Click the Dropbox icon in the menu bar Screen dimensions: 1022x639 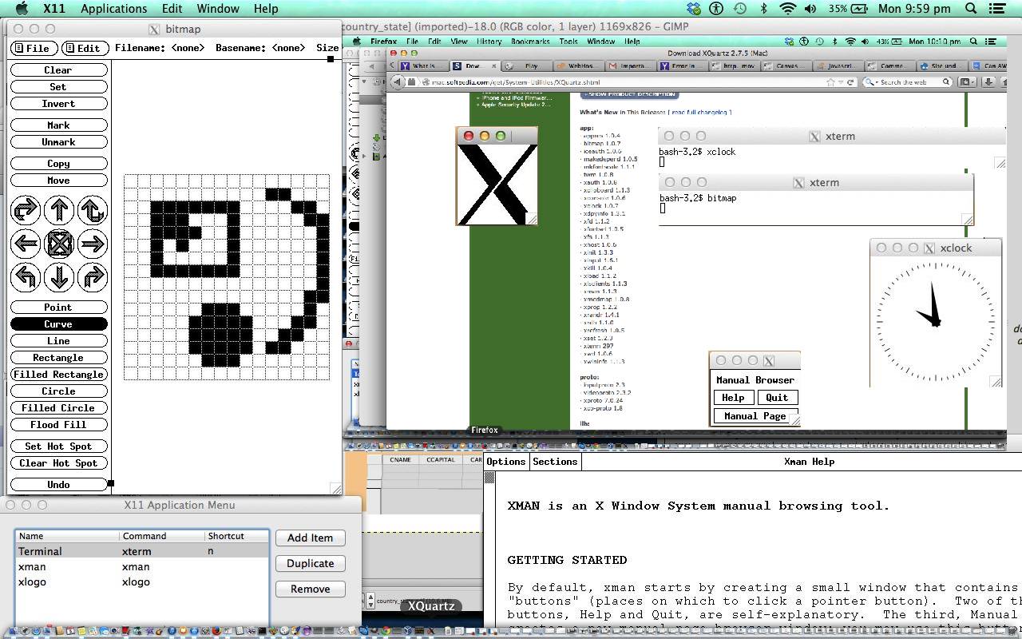pos(693,9)
